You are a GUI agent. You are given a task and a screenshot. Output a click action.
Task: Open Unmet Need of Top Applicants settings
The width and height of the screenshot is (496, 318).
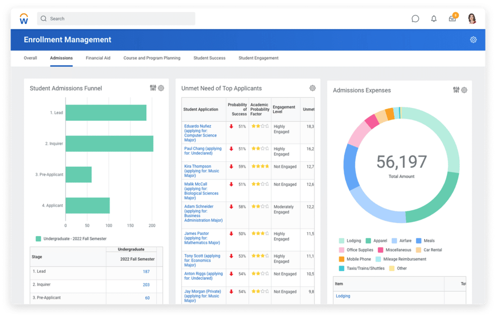coord(312,88)
